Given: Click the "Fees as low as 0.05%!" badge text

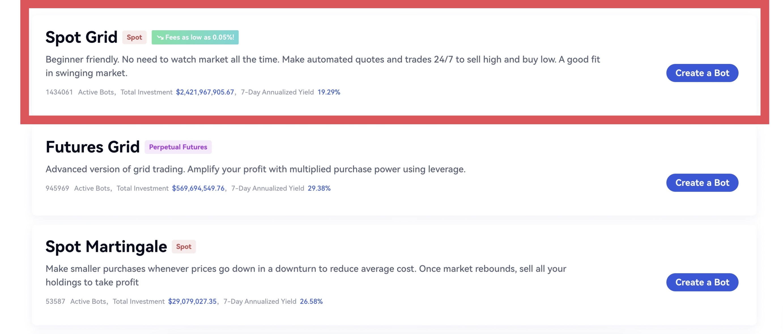Looking at the screenshot, I should pyautogui.click(x=199, y=37).
